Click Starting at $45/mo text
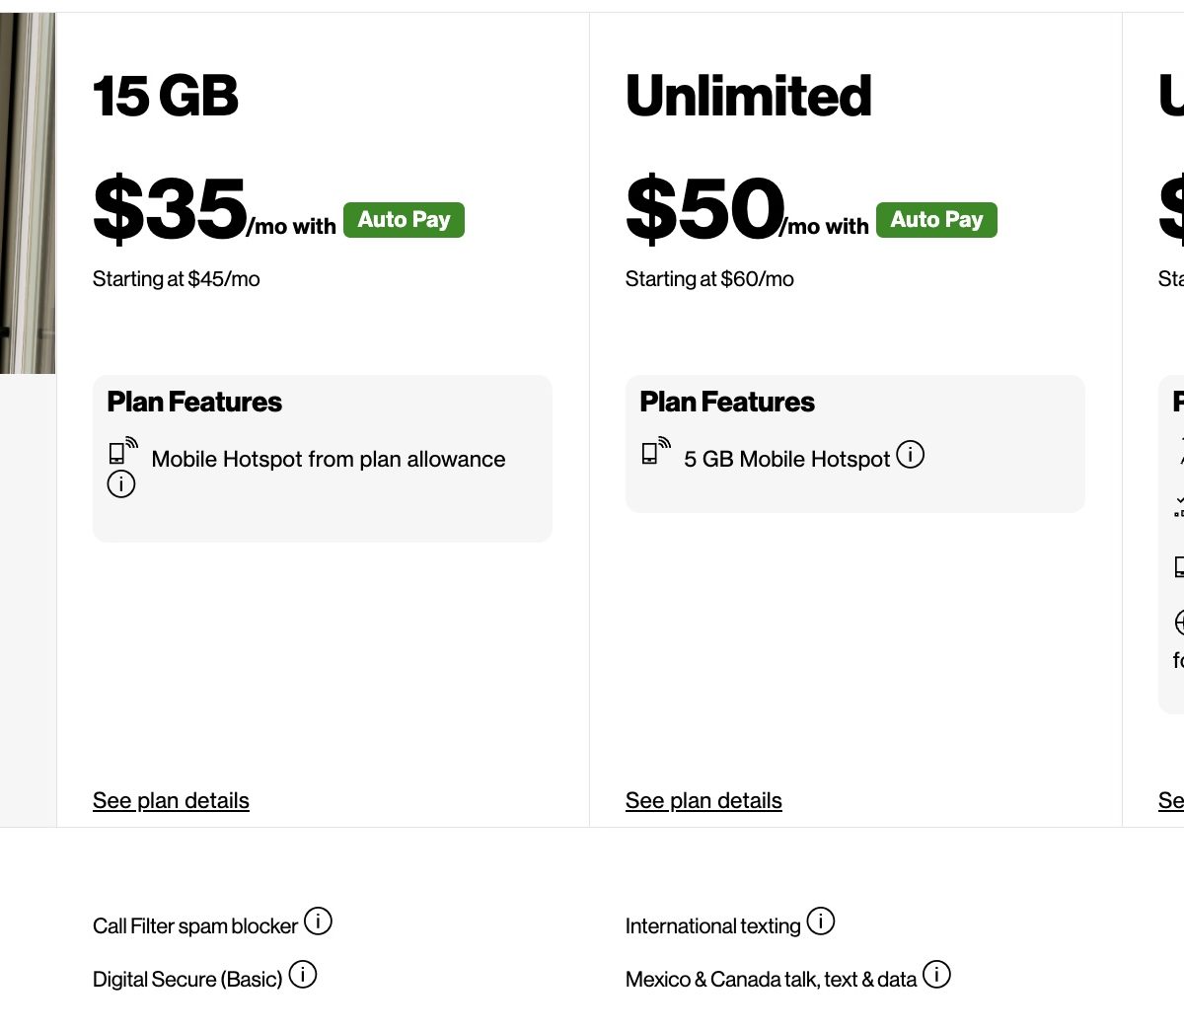Viewport: 1184px width, 1032px height. point(177,279)
